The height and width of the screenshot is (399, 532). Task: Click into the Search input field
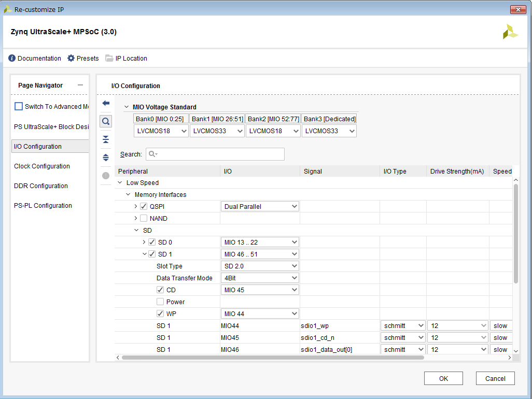coord(215,154)
